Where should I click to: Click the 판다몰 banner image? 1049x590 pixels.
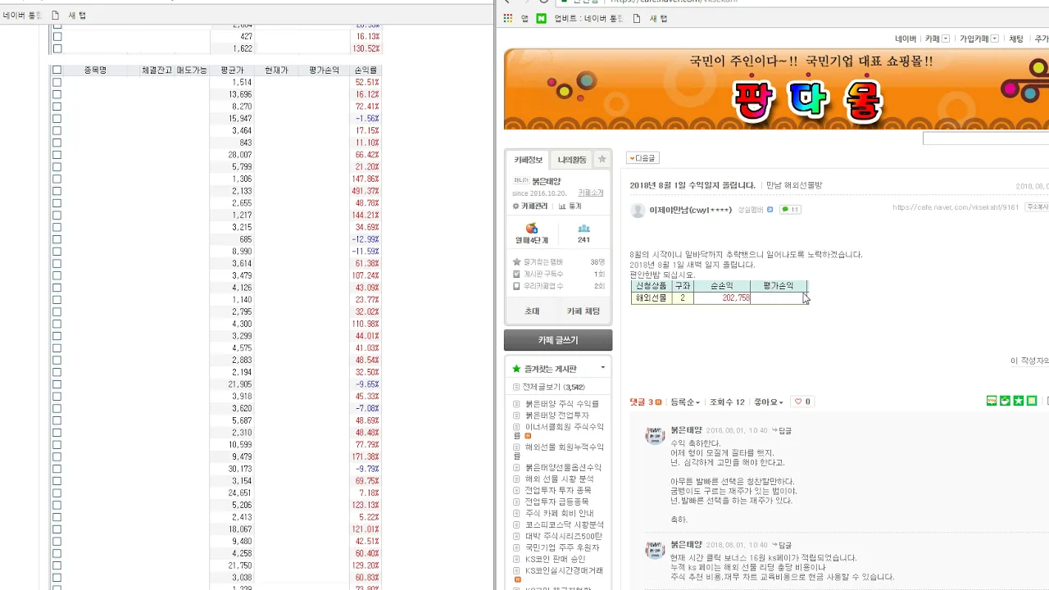tap(776, 89)
